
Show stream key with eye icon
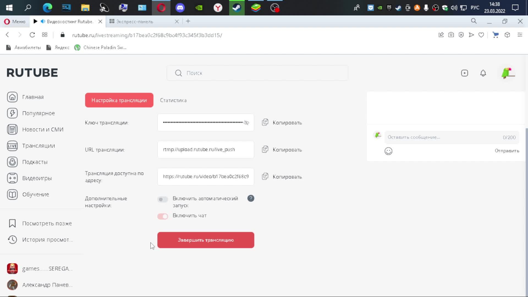(246, 123)
